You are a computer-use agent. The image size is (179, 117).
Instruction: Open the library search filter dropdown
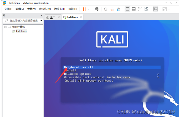click(41, 21)
